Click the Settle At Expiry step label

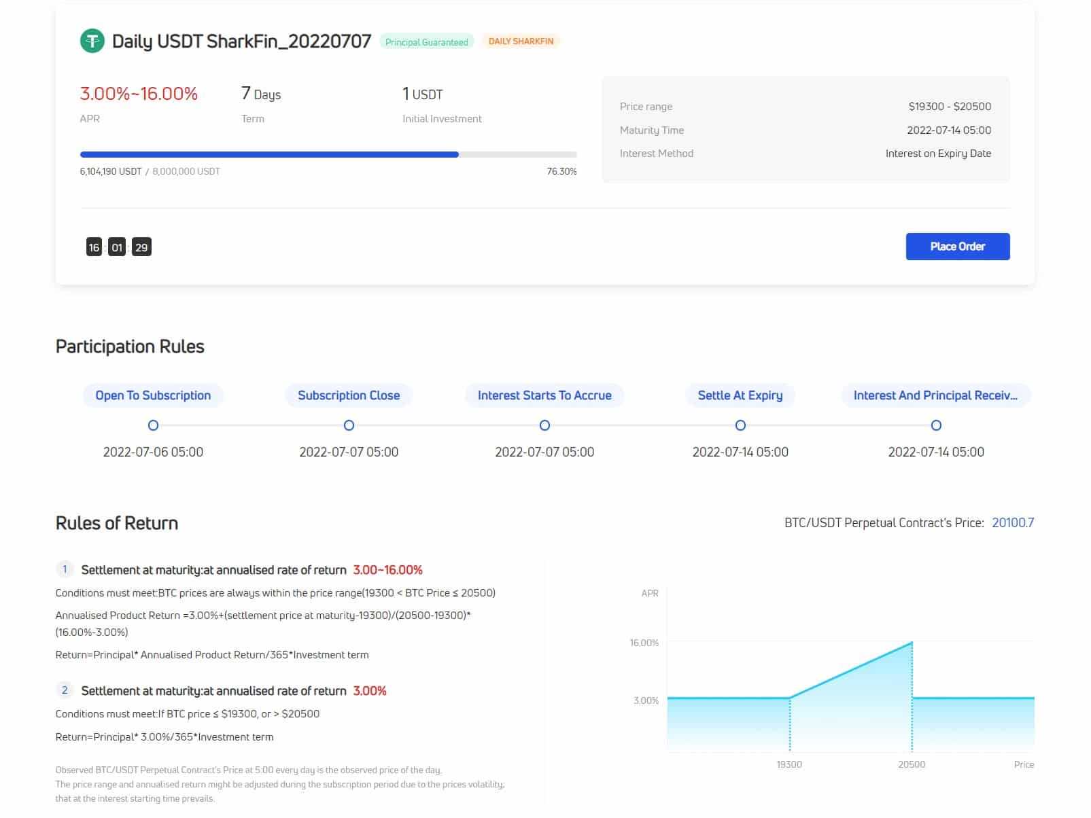(x=740, y=395)
